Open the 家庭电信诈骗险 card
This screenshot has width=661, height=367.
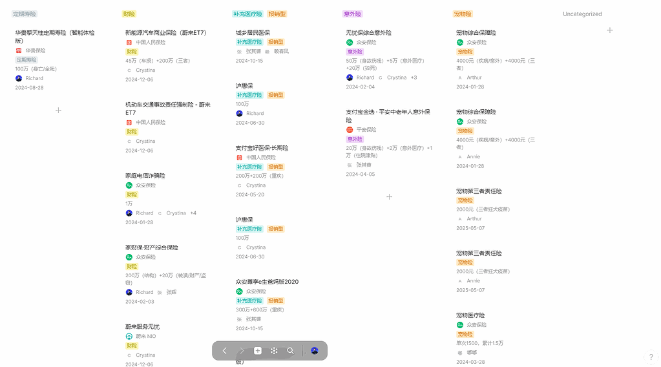145,176
